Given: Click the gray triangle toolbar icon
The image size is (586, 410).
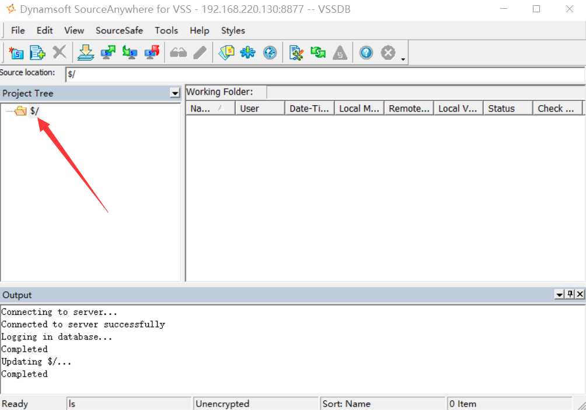Looking at the screenshot, I should point(340,53).
